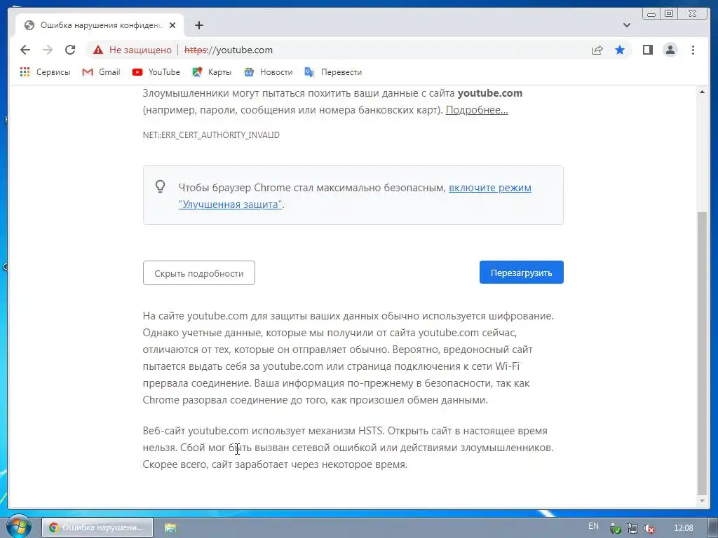Open the not-secure warning site info

(x=133, y=50)
